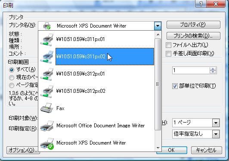The image size is (229, 161).
Task: Click the キャンセル button
Action: 206,150
